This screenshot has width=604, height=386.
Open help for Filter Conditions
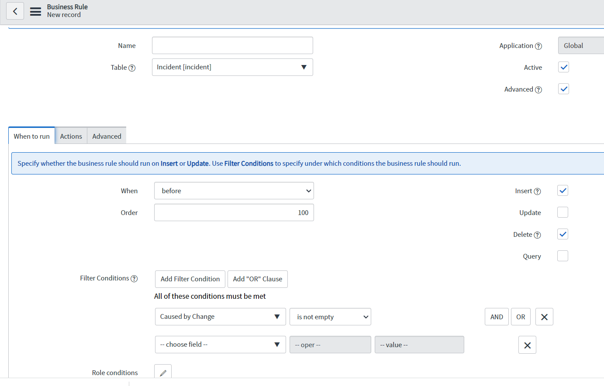[134, 278]
